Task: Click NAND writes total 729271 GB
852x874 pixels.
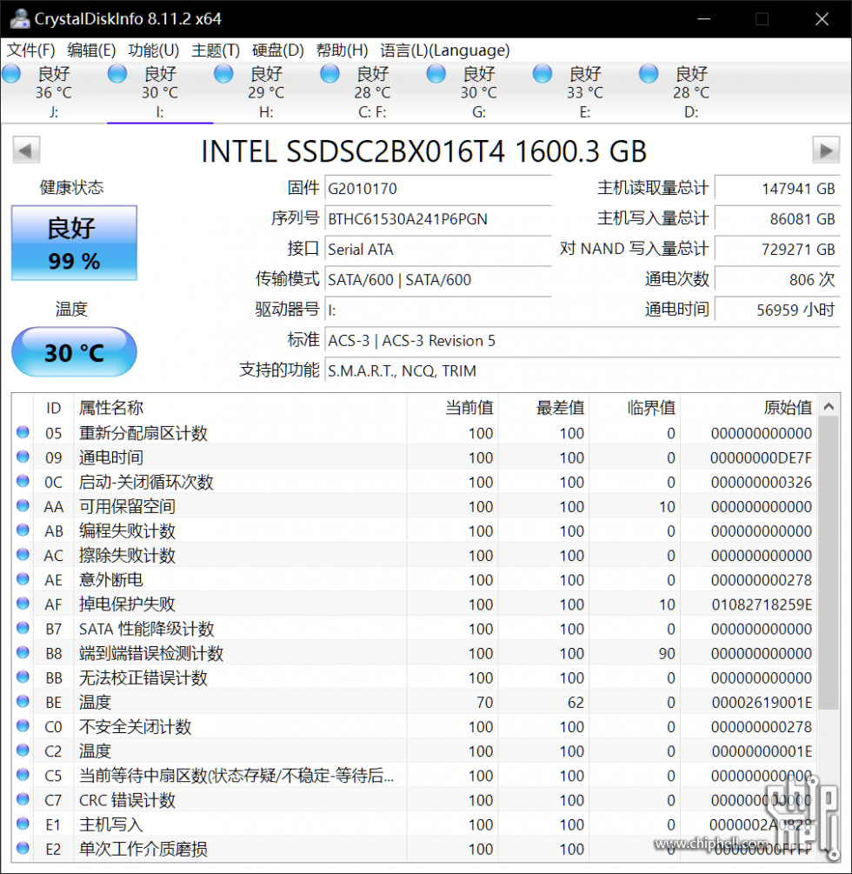Action: 777,250
